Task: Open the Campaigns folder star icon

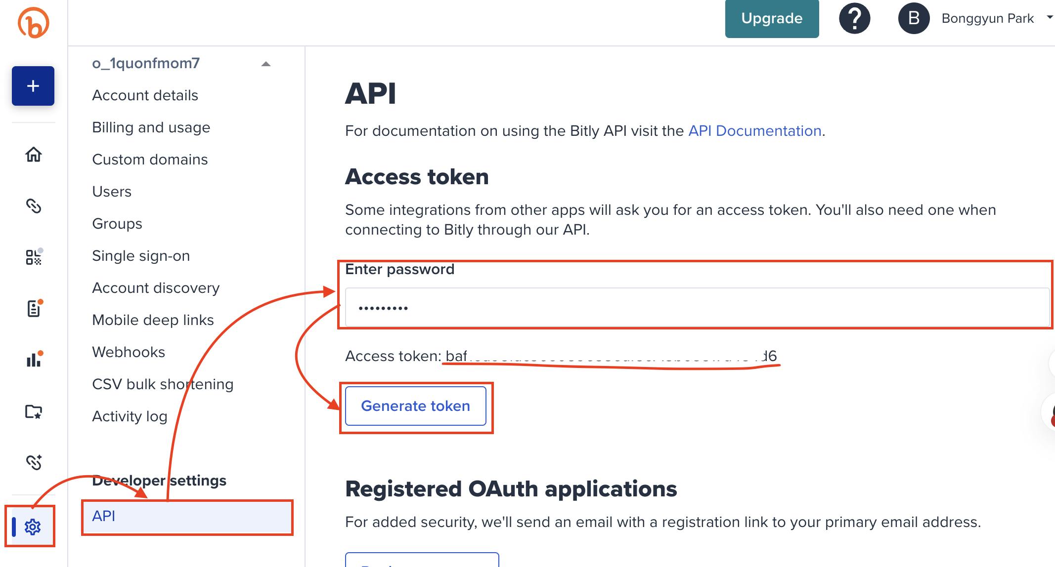Action: click(x=33, y=411)
